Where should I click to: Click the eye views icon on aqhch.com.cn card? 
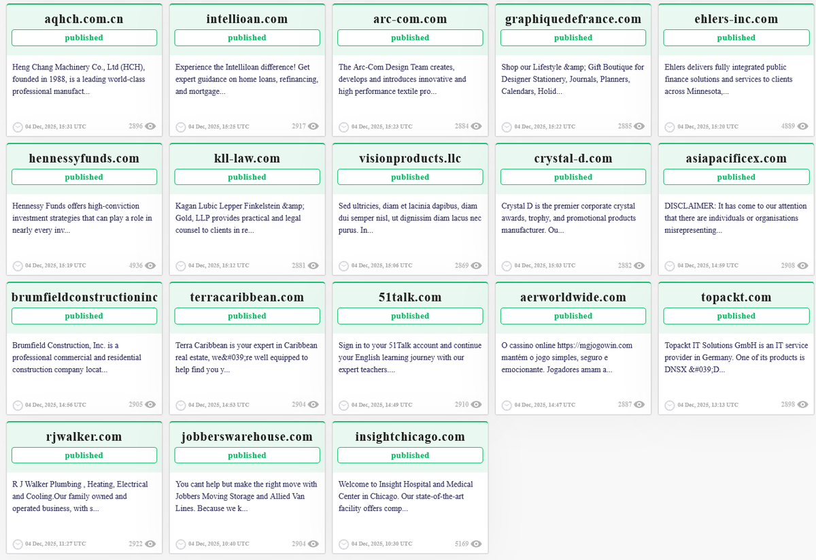pyautogui.click(x=150, y=127)
